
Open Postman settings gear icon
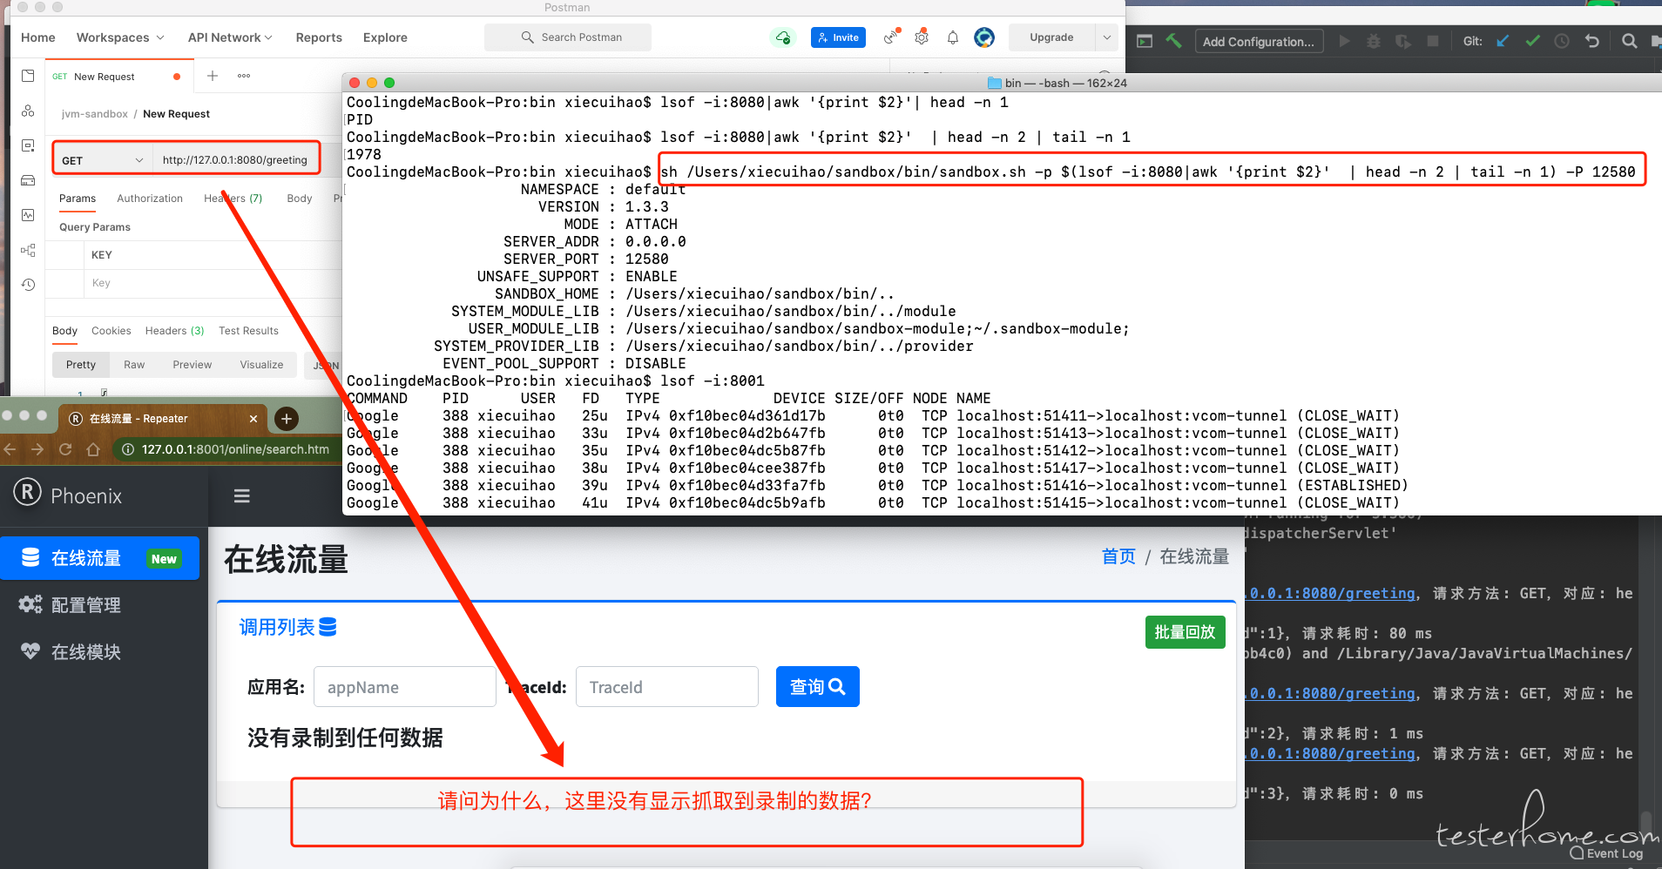click(x=922, y=37)
